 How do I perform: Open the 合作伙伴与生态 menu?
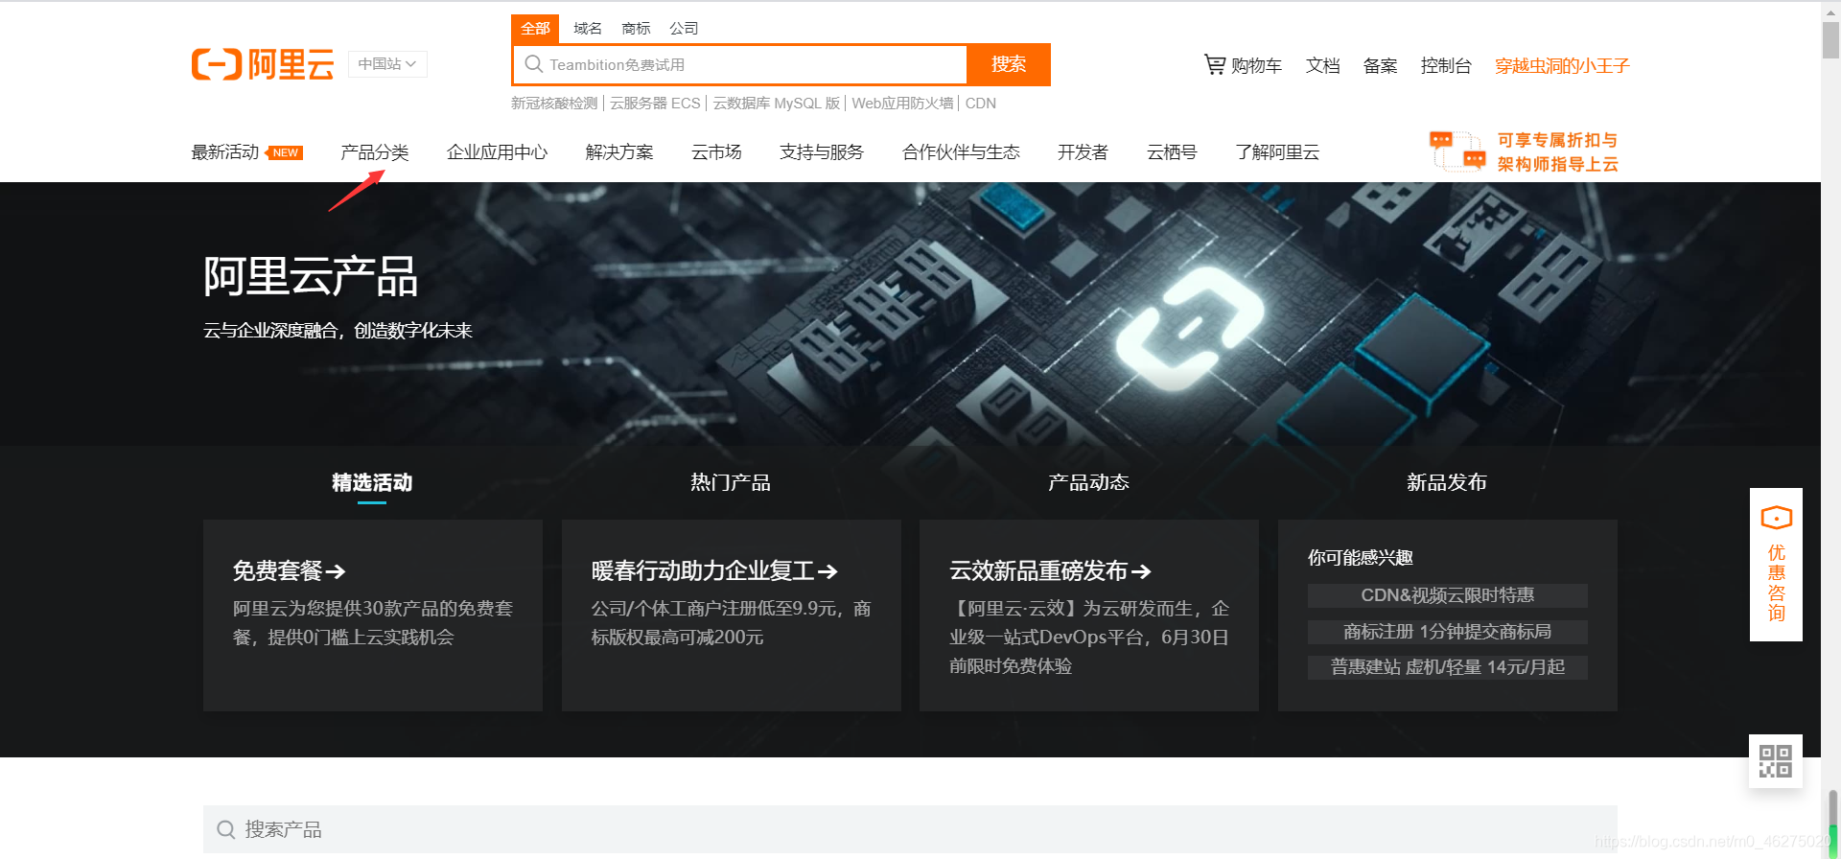[x=961, y=152]
